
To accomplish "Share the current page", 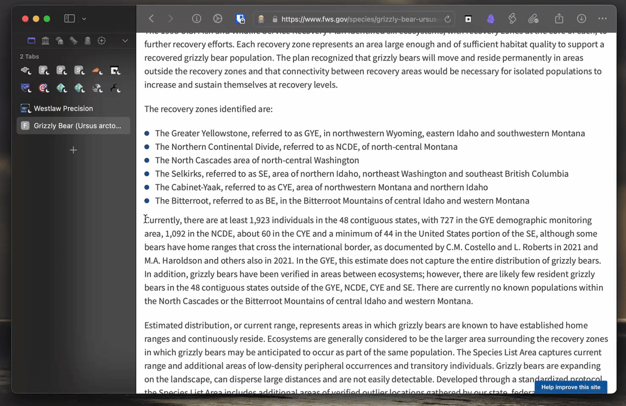I will click(559, 18).
